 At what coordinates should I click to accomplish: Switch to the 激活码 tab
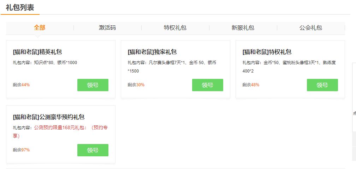[107, 28]
